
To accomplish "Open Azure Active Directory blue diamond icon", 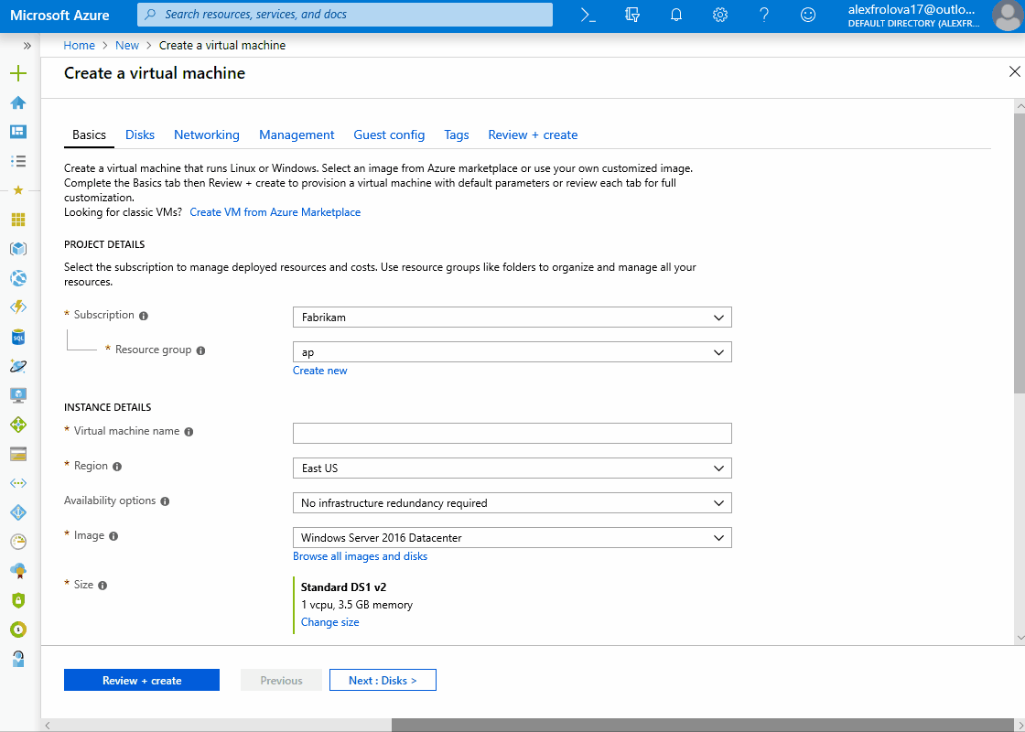I will (18, 512).
